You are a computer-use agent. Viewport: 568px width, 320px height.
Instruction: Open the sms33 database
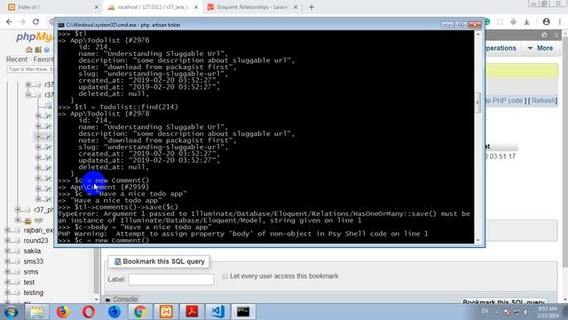[34, 261]
